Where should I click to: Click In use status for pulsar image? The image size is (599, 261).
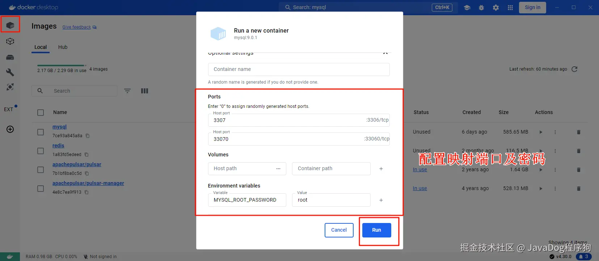tap(420, 169)
